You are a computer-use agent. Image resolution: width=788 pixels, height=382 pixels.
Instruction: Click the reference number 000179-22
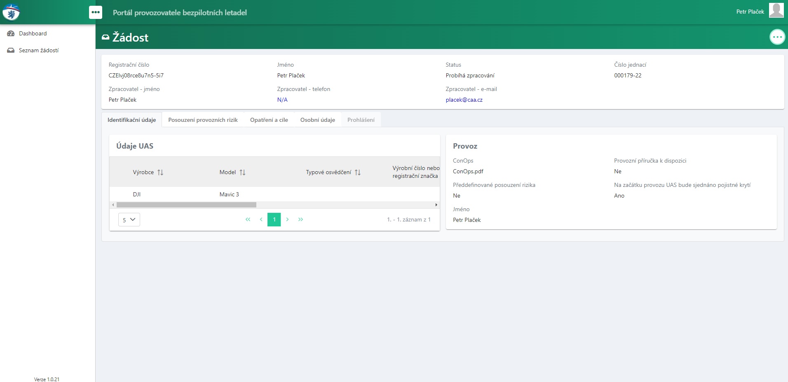[x=628, y=75]
